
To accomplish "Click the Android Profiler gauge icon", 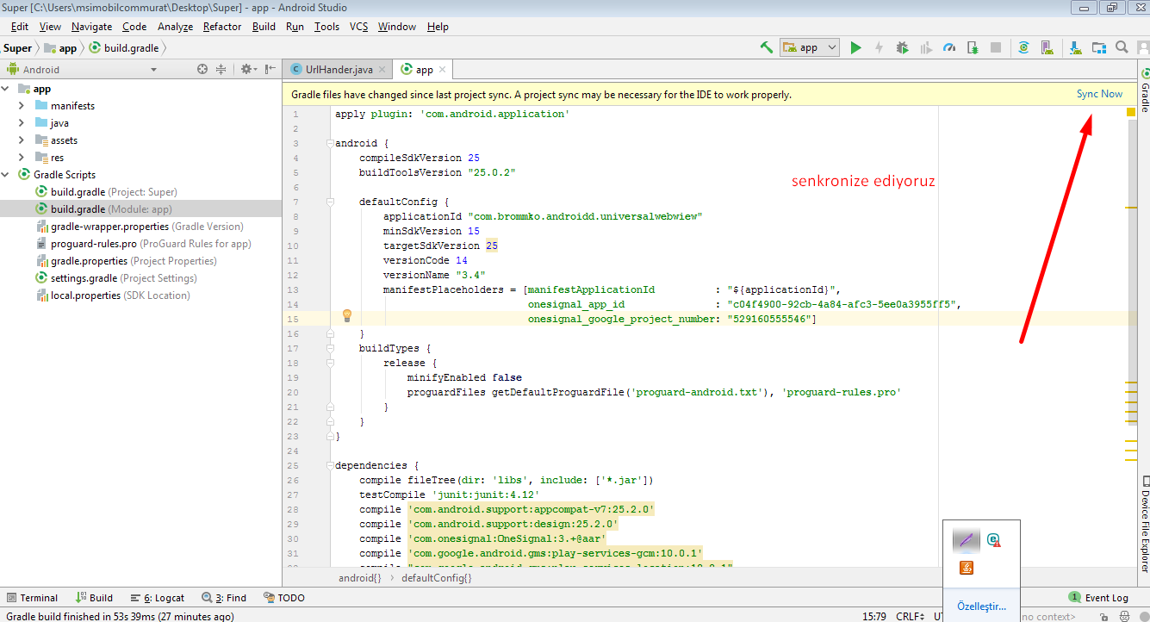I will tap(949, 47).
